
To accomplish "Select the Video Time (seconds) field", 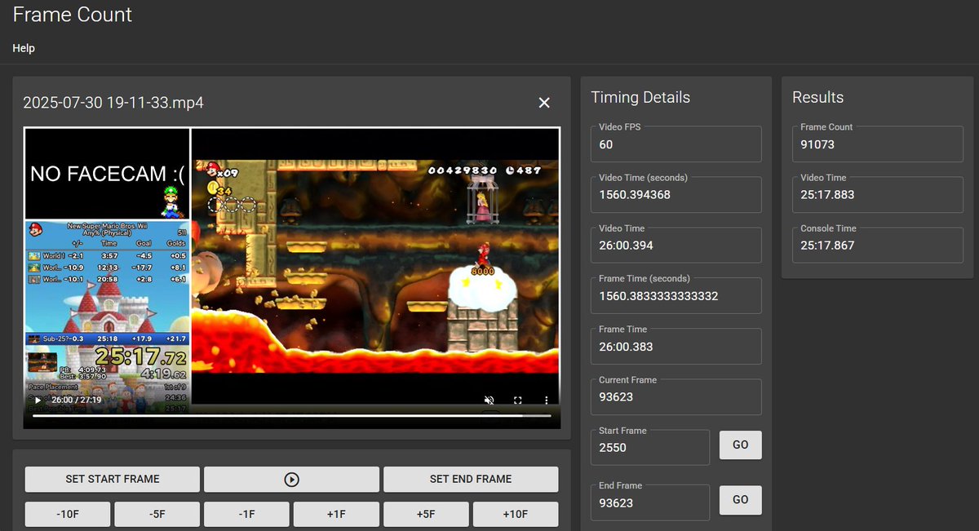I will 676,195.
